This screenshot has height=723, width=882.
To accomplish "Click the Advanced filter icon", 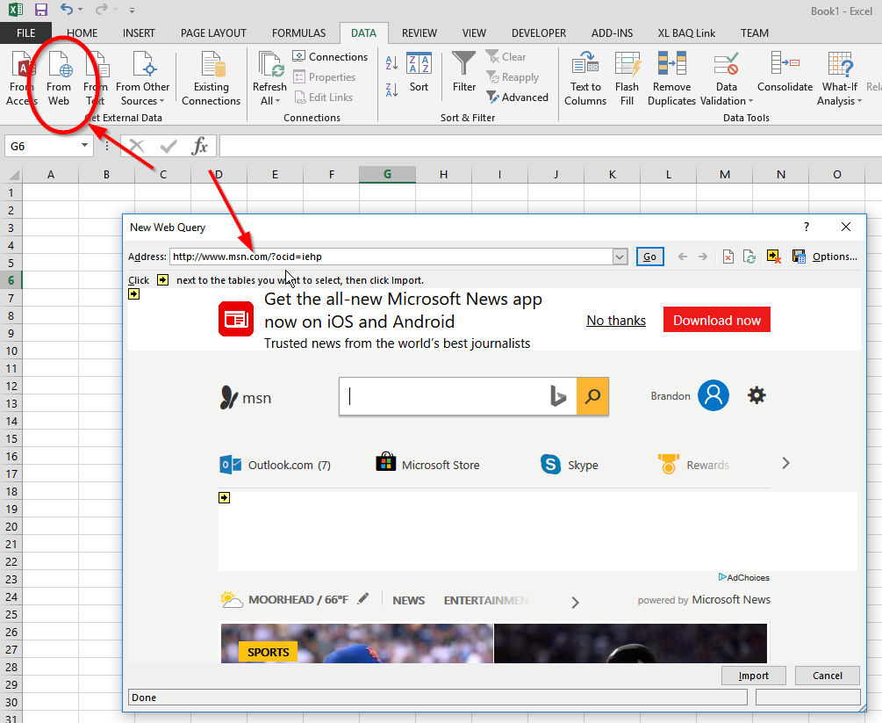I will [x=517, y=98].
